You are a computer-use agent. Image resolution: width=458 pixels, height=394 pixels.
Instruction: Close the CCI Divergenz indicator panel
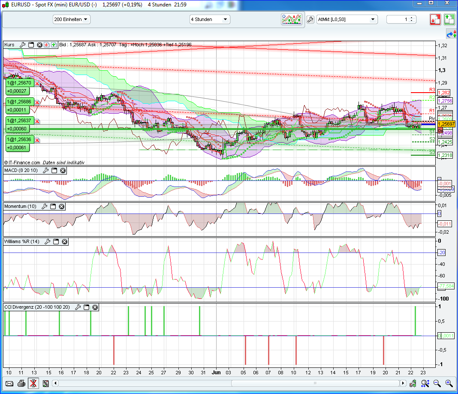(95, 307)
